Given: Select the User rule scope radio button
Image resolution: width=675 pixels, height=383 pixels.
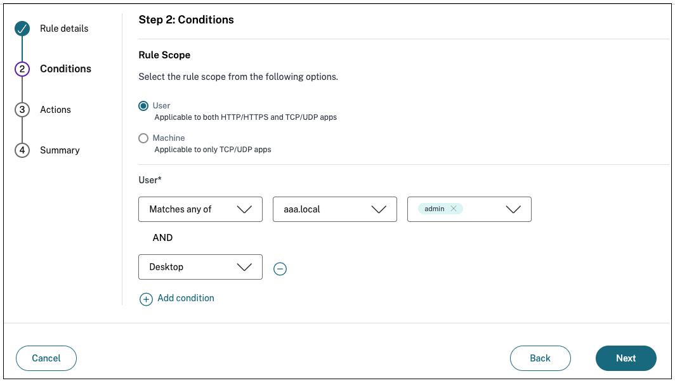Looking at the screenshot, I should click(x=143, y=106).
